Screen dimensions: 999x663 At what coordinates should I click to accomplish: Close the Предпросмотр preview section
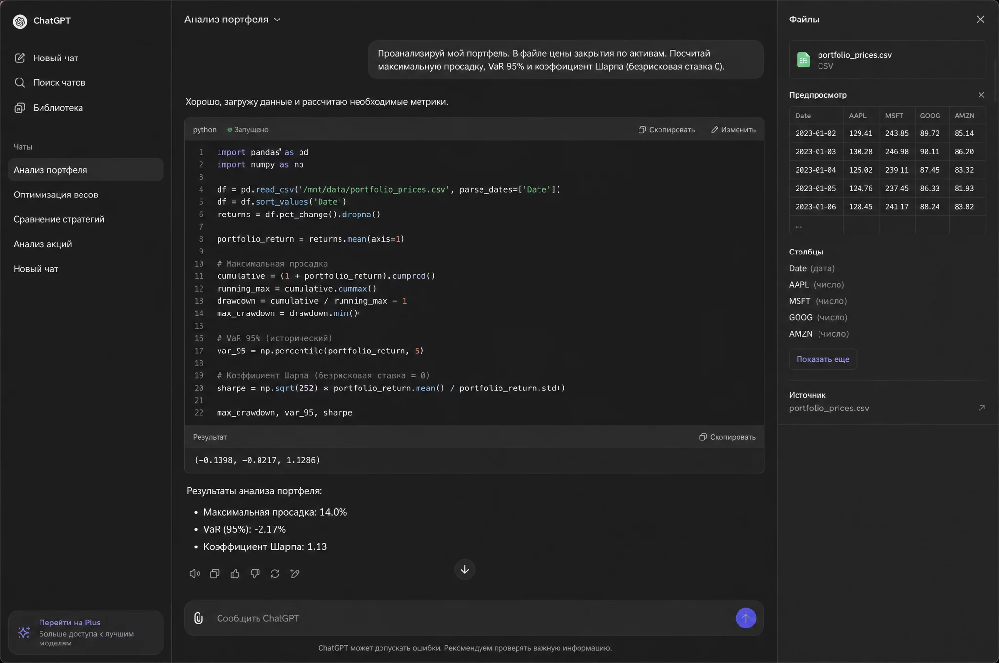981,95
